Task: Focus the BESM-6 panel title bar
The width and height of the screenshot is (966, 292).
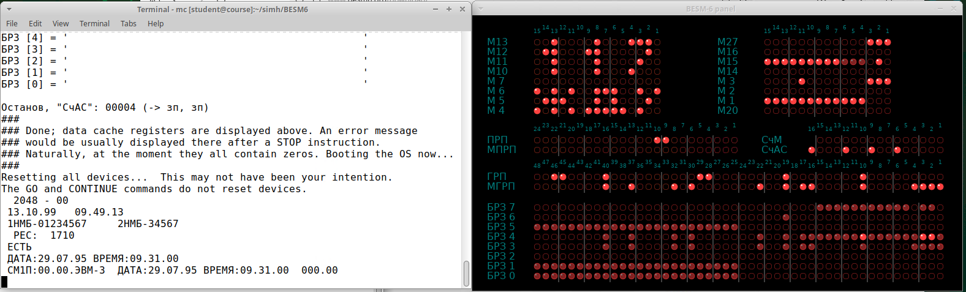Action: (711, 9)
